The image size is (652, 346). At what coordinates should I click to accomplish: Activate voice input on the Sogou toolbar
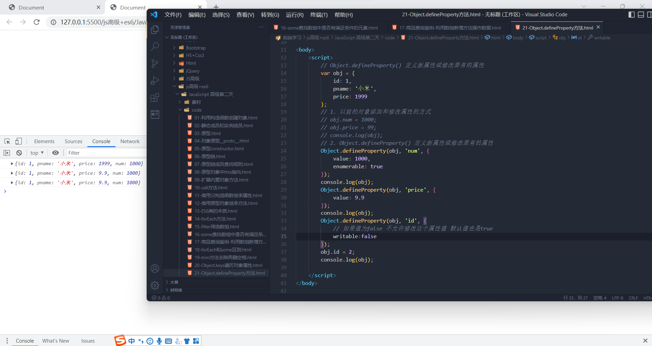pyautogui.click(x=159, y=341)
